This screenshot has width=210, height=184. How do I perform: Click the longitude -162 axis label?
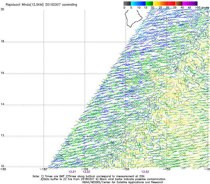(43, 169)
